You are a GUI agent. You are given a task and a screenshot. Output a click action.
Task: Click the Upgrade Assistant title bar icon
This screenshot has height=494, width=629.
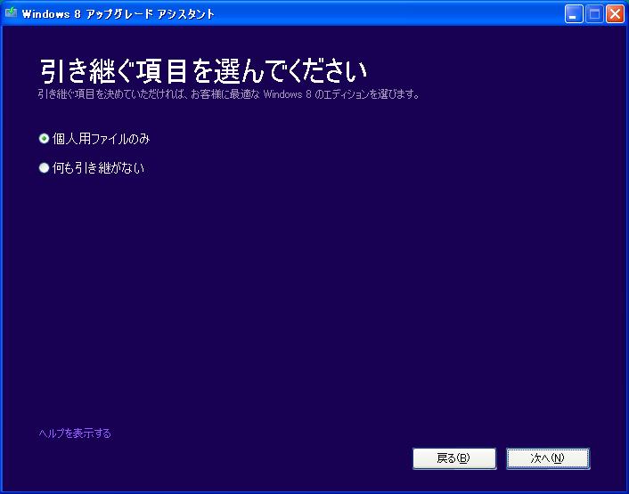(11, 13)
